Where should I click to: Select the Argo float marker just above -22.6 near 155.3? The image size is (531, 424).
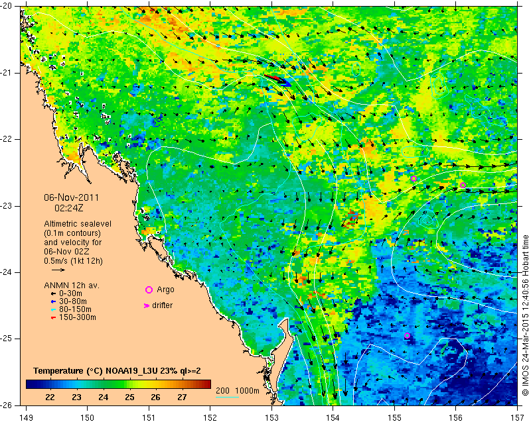[414, 178]
